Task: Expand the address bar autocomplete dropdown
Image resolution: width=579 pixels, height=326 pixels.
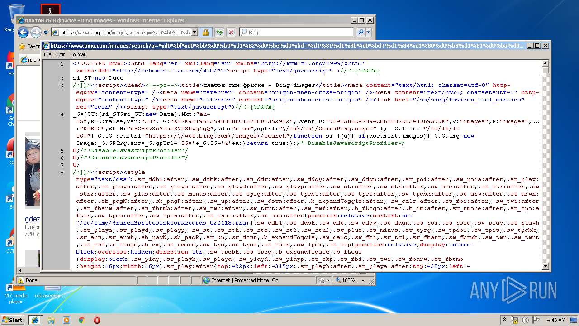Action: (x=195, y=32)
